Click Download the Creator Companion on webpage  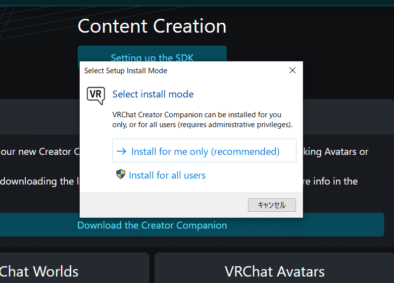click(152, 225)
